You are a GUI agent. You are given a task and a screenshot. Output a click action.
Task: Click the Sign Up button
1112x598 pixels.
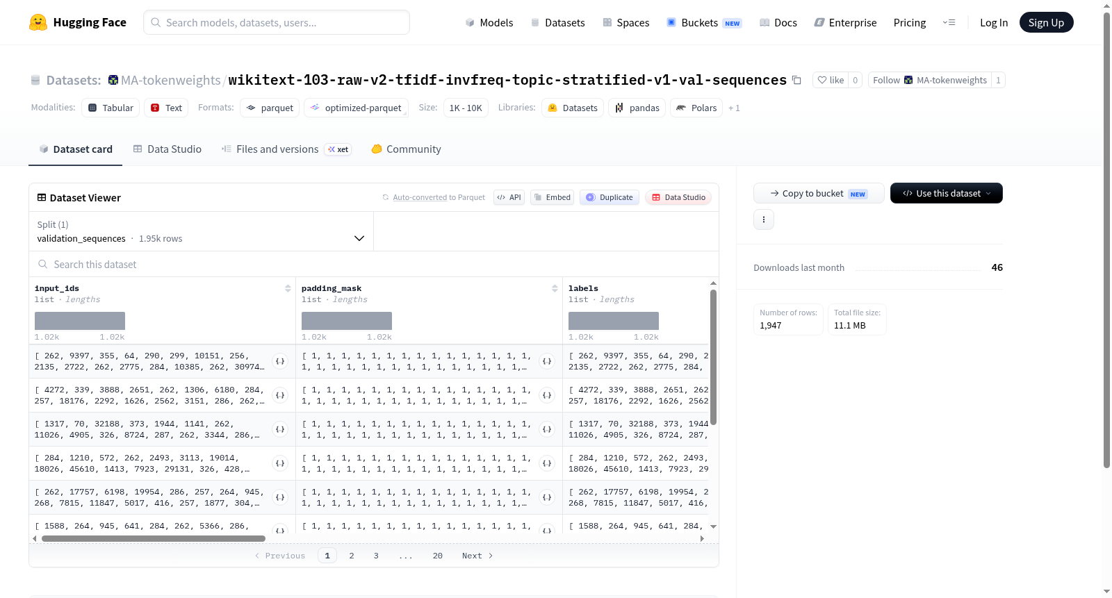(x=1046, y=22)
